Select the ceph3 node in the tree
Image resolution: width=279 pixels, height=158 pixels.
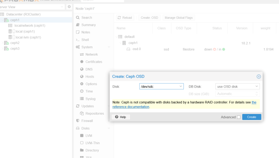(x=15, y=49)
